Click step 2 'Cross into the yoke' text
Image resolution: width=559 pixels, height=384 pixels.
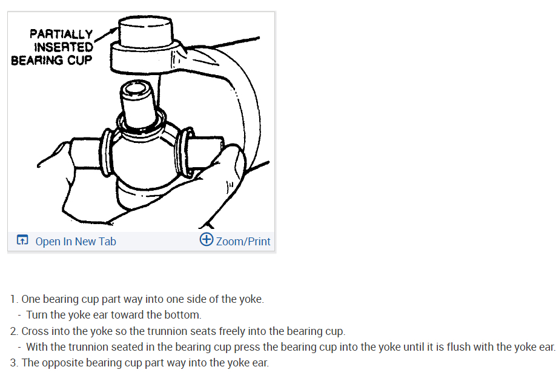(x=178, y=331)
